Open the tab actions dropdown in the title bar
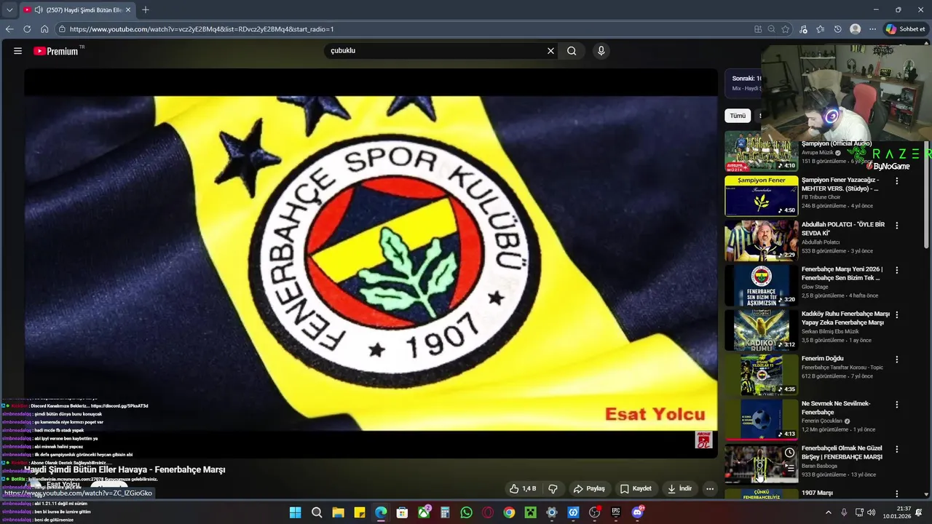The image size is (932, 524). pos(9,10)
